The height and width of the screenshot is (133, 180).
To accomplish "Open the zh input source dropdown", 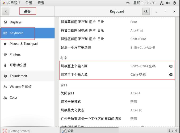I will coord(128,3).
